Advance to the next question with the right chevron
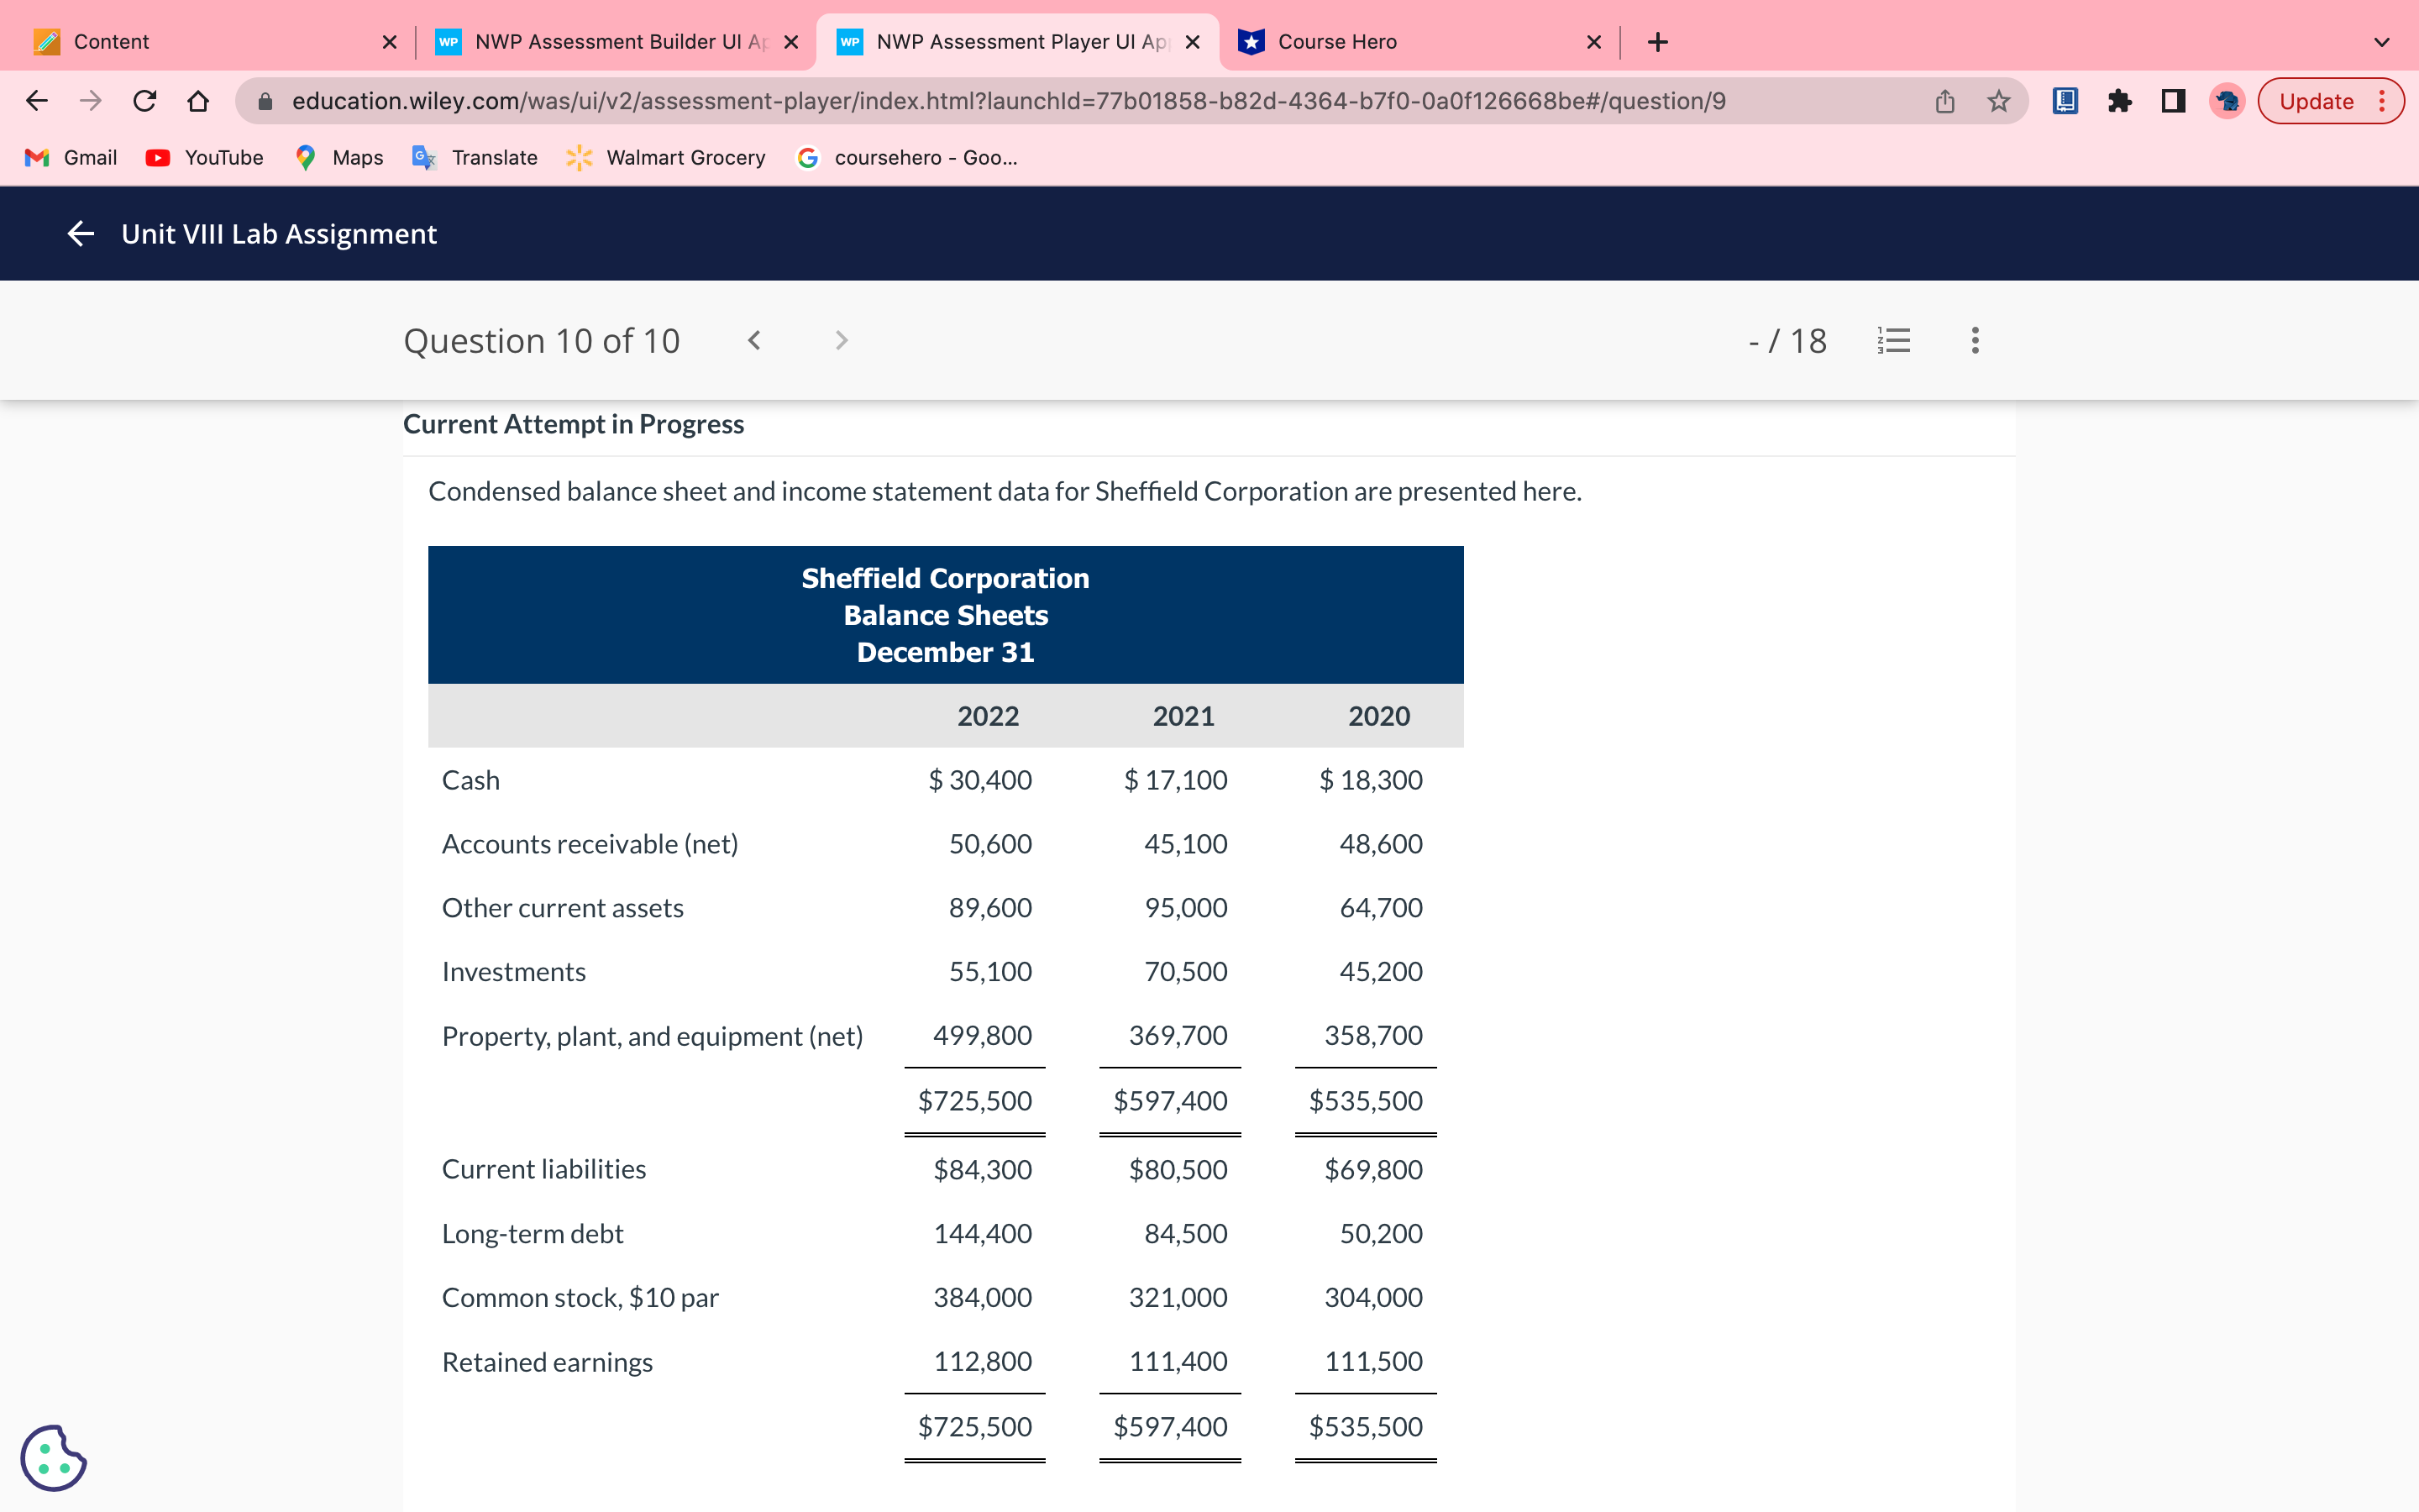This screenshot has width=2419, height=1512. coord(842,340)
